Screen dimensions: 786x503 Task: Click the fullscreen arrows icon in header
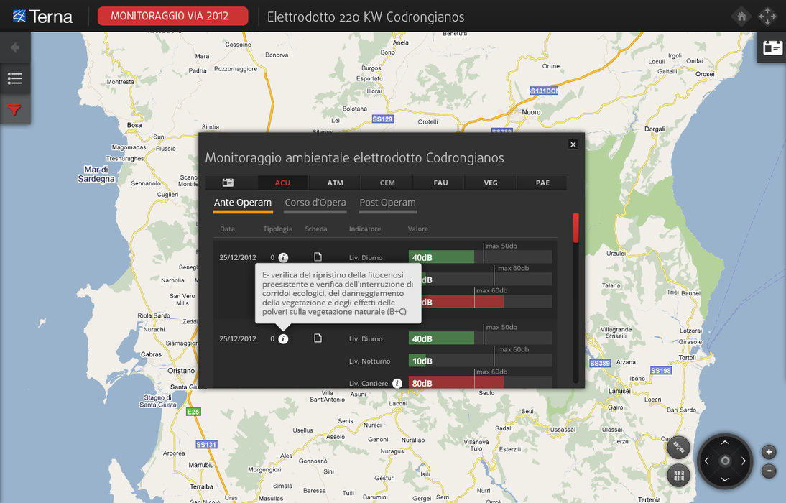pyautogui.click(x=768, y=16)
